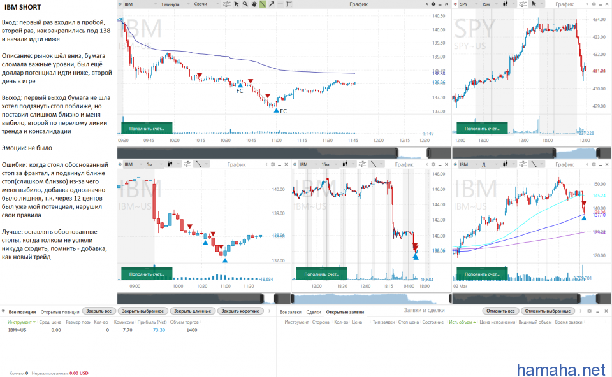Open settings gear of SPY chart
Image resolution: width=612 pixels, height=377 pixels.
click(594, 4)
